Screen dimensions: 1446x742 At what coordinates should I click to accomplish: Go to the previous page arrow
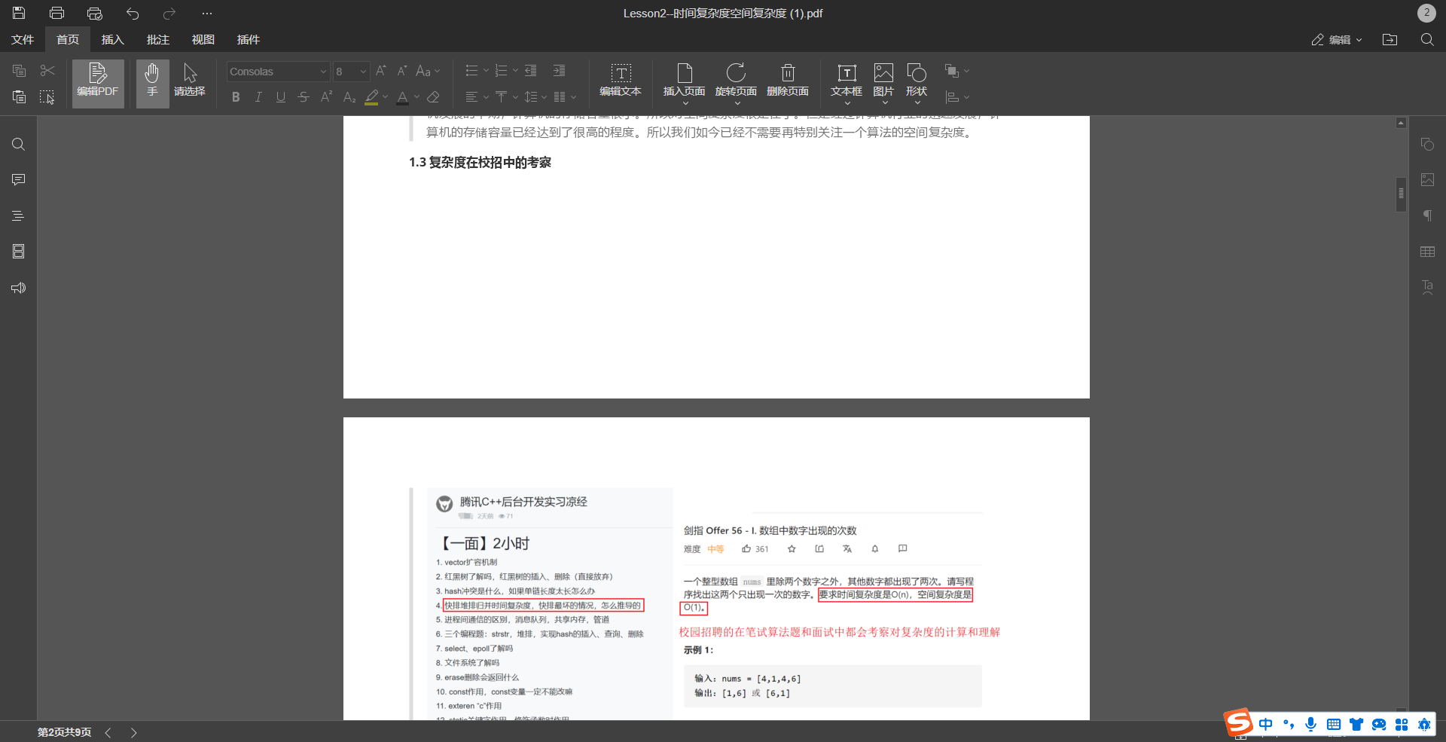[108, 732]
